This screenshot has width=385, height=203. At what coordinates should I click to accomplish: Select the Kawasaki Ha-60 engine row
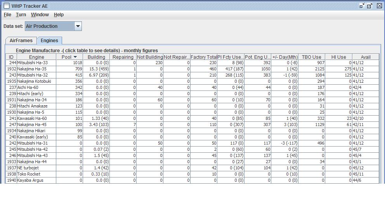(192, 118)
